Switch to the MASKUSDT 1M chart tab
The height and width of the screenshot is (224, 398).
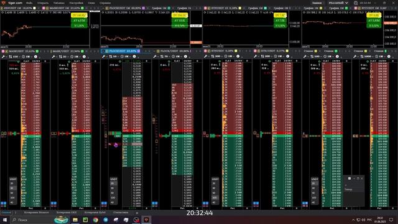click(63, 8)
